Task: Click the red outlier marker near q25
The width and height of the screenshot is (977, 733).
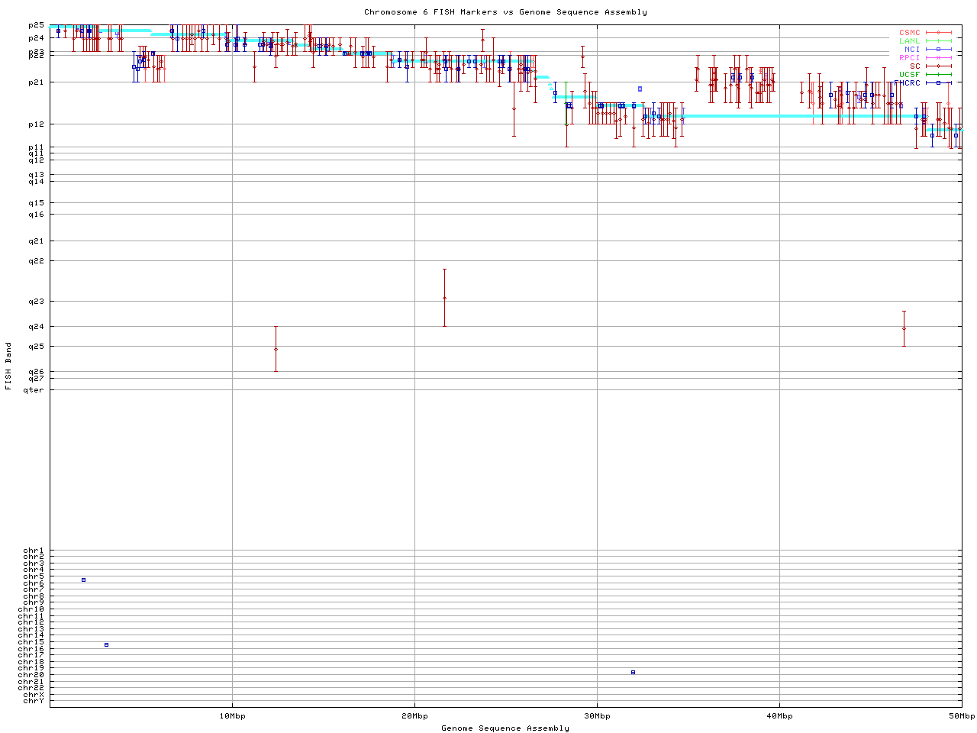Action: pos(276,349)
